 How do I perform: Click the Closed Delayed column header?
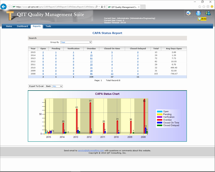tap(138, 48)
